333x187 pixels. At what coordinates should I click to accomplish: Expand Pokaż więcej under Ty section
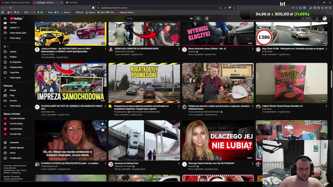pos(15,78)
